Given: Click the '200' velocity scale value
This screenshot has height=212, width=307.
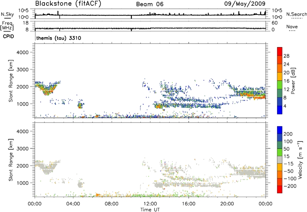Looking at the screenshot, I should point(288,134).
